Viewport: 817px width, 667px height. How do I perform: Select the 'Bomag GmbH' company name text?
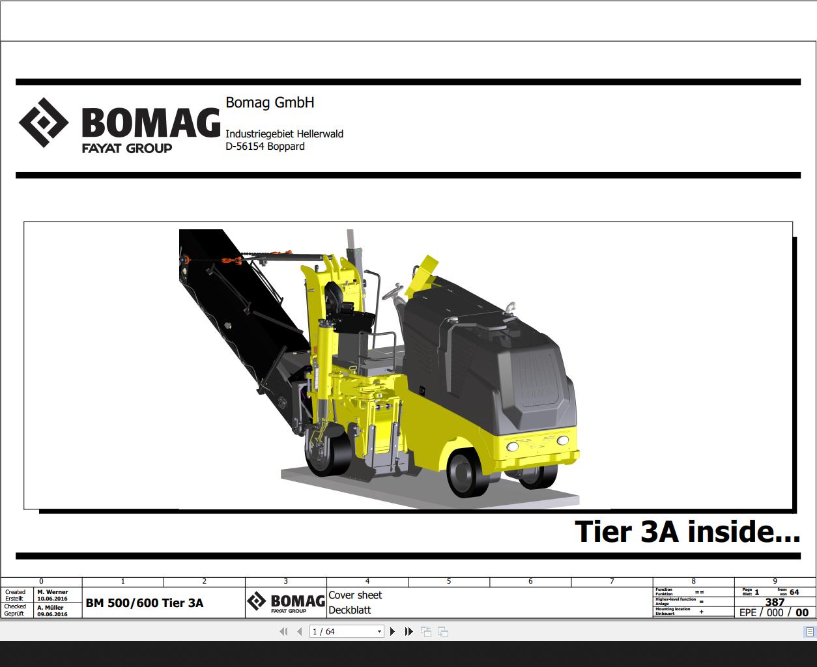(x=270, y=102)
